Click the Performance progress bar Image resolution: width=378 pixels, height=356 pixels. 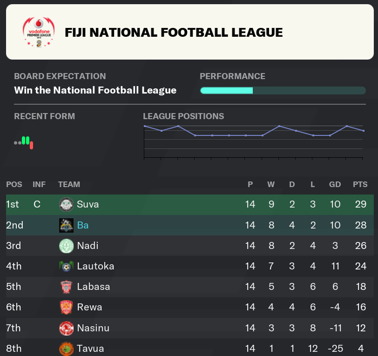(x=283, y=91)
